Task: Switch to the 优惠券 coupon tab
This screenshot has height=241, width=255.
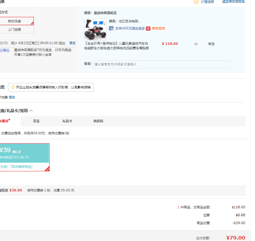Action: (x=10, y=121)
